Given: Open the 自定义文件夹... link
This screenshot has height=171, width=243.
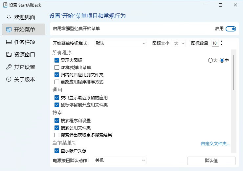Looking at the screenshot, I should click(215, 143).
